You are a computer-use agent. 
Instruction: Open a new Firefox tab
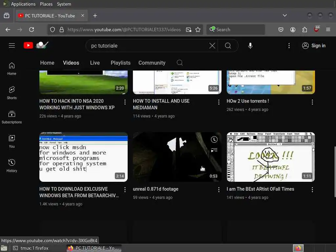coord(95,16)
